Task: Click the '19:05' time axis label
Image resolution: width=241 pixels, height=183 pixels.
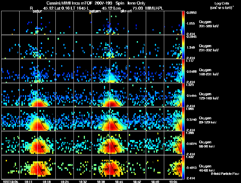Action: [x=173, y=182]
